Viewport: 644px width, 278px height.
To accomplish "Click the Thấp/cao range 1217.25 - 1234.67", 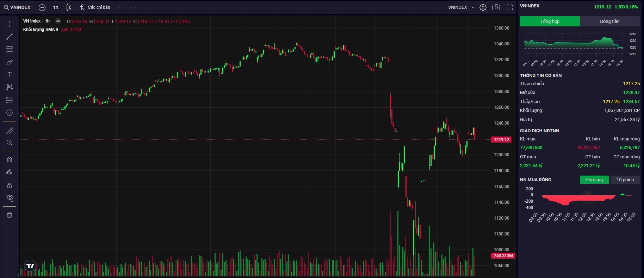I will [621, 102].
